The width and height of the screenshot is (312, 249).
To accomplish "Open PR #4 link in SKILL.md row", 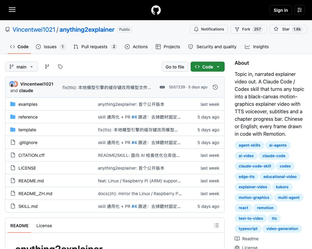I will tap(134, 206).
